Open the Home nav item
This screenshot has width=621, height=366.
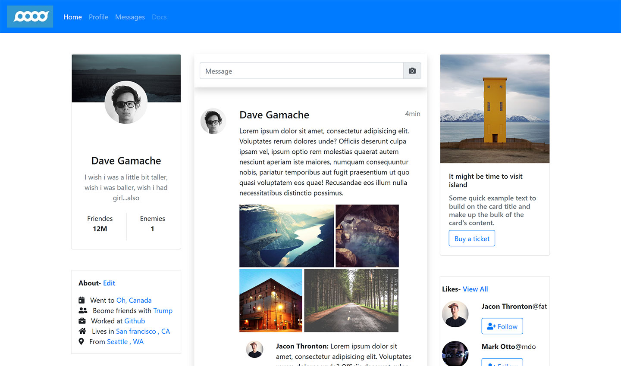click(72, 17)
